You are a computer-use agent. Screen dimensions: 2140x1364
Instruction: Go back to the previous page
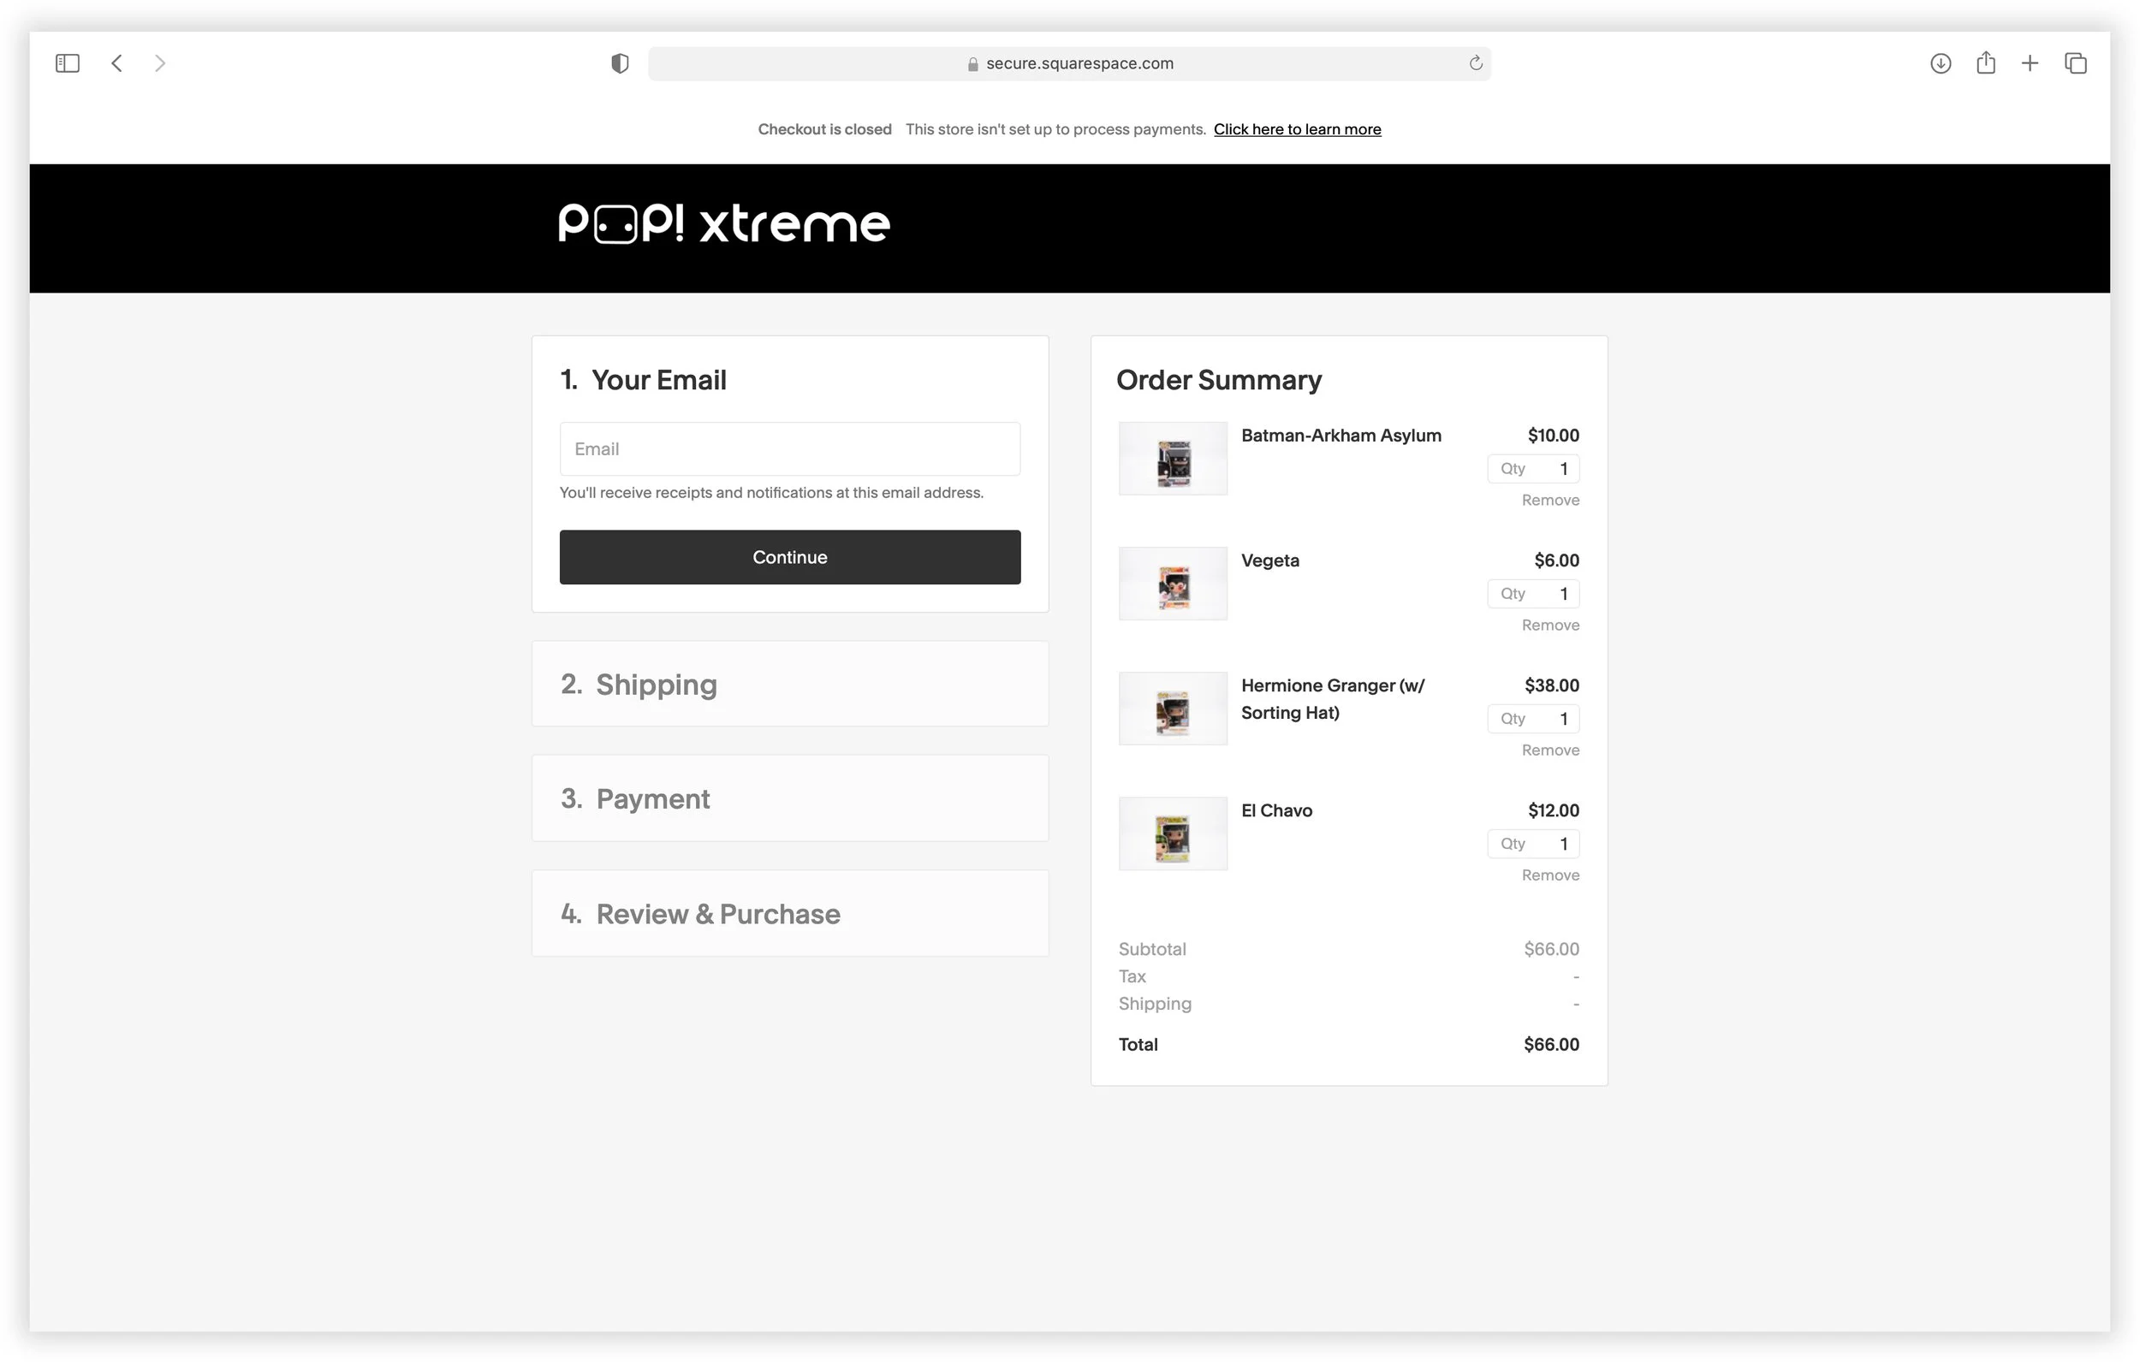pyautogui.click(x=116, y=63)
